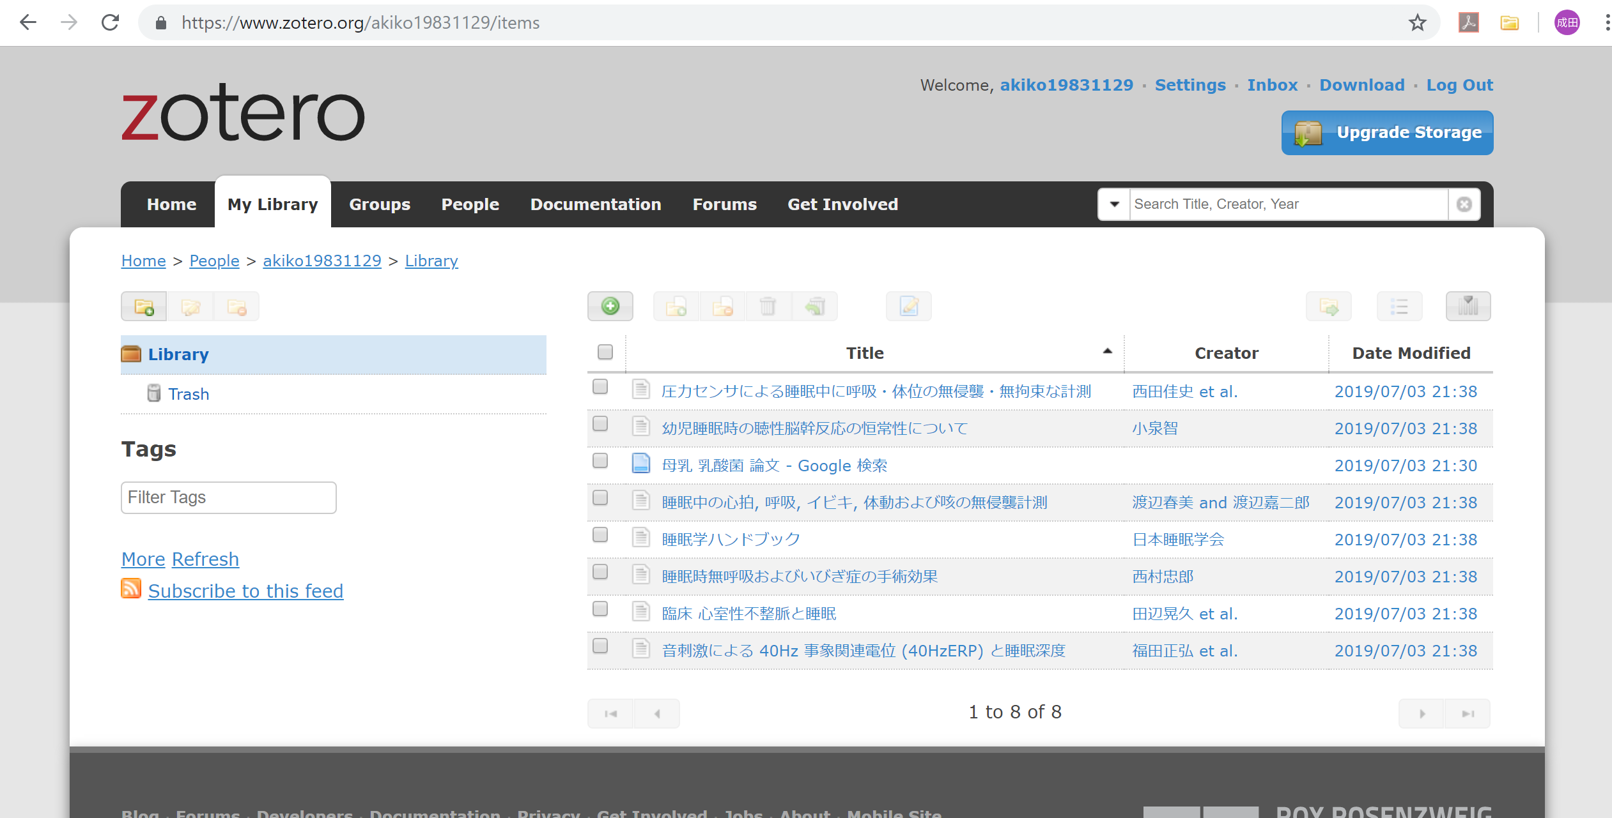1612x818 pixels.
Task: Select the My Library tab
Action: click(x=272, y=204)
